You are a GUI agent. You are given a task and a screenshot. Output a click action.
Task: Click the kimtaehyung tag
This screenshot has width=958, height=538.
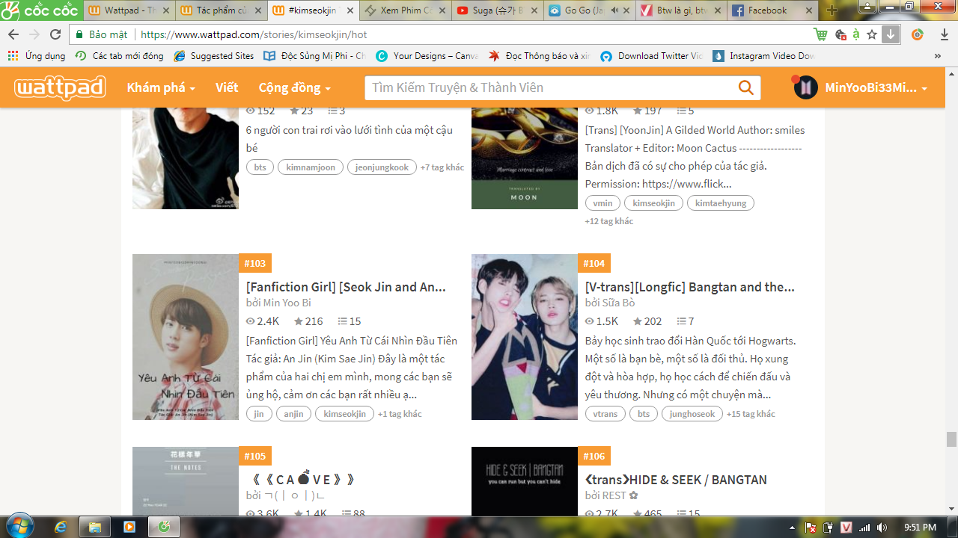tap(720, 203)
